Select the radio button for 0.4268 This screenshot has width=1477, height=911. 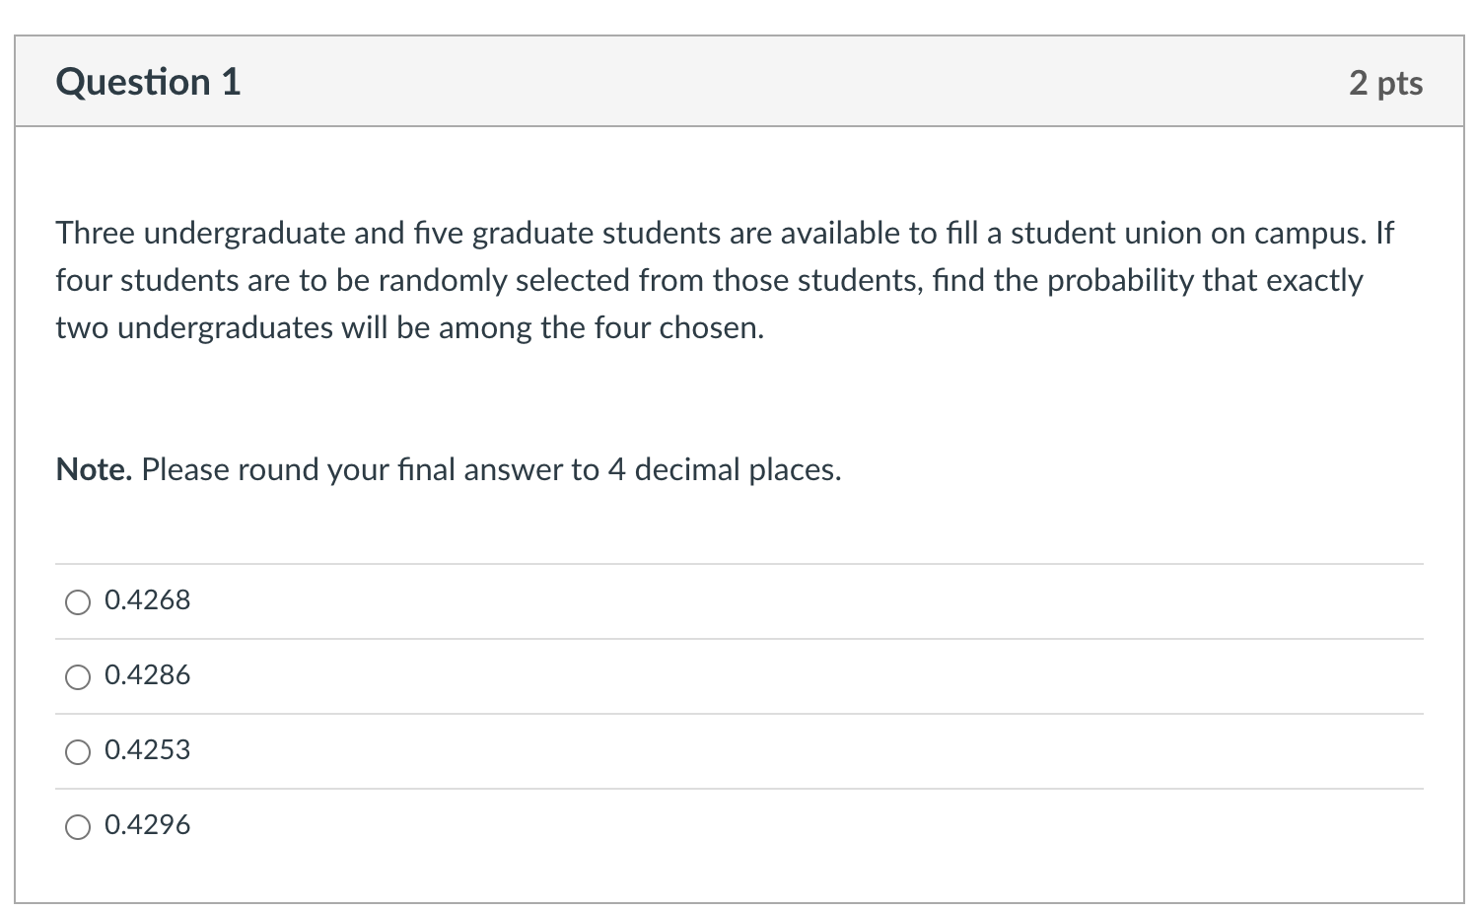[x=78, y=601]
